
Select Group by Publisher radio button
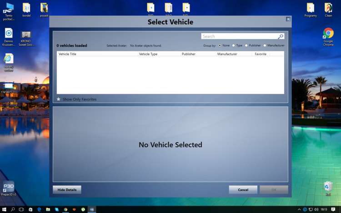coord(246,45)
